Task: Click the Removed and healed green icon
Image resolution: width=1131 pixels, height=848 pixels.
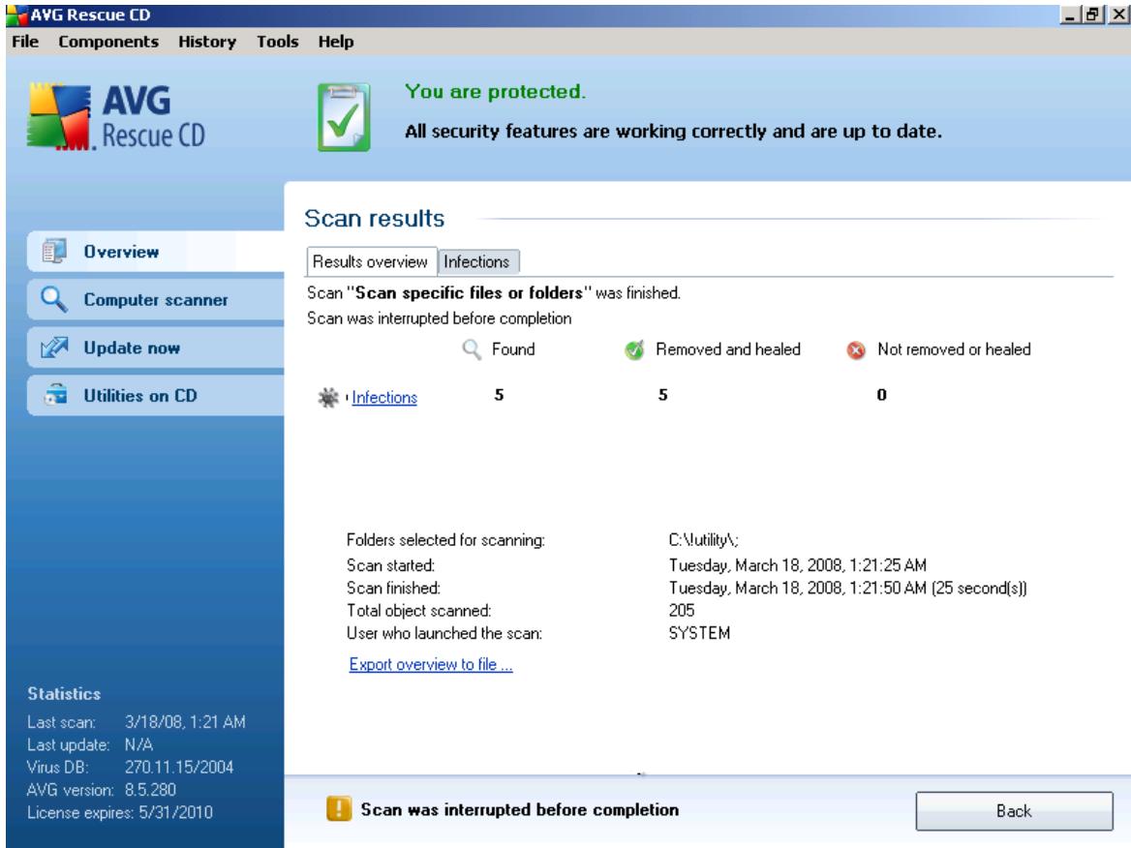Action: 634,349
